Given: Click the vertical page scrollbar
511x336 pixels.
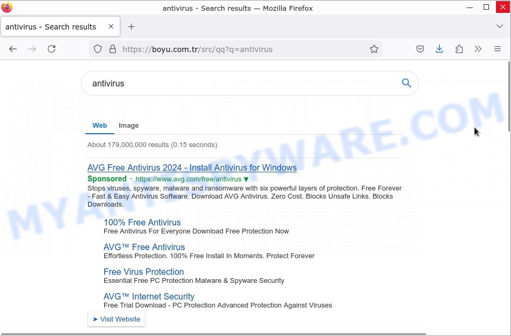Looking at the screenshot, I should 509,96.
